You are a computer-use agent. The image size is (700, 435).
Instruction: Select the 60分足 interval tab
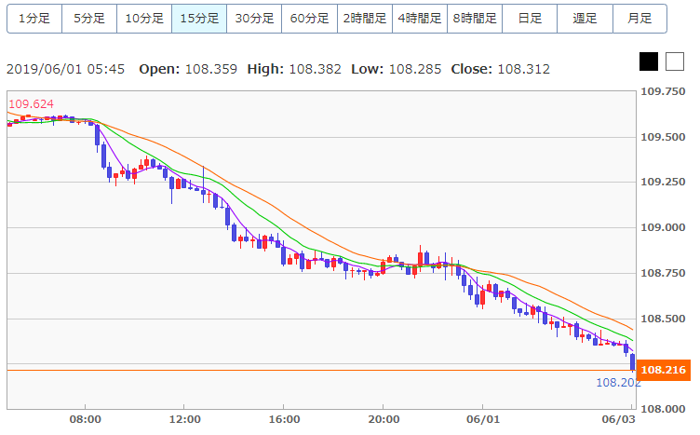coord(309,18)
